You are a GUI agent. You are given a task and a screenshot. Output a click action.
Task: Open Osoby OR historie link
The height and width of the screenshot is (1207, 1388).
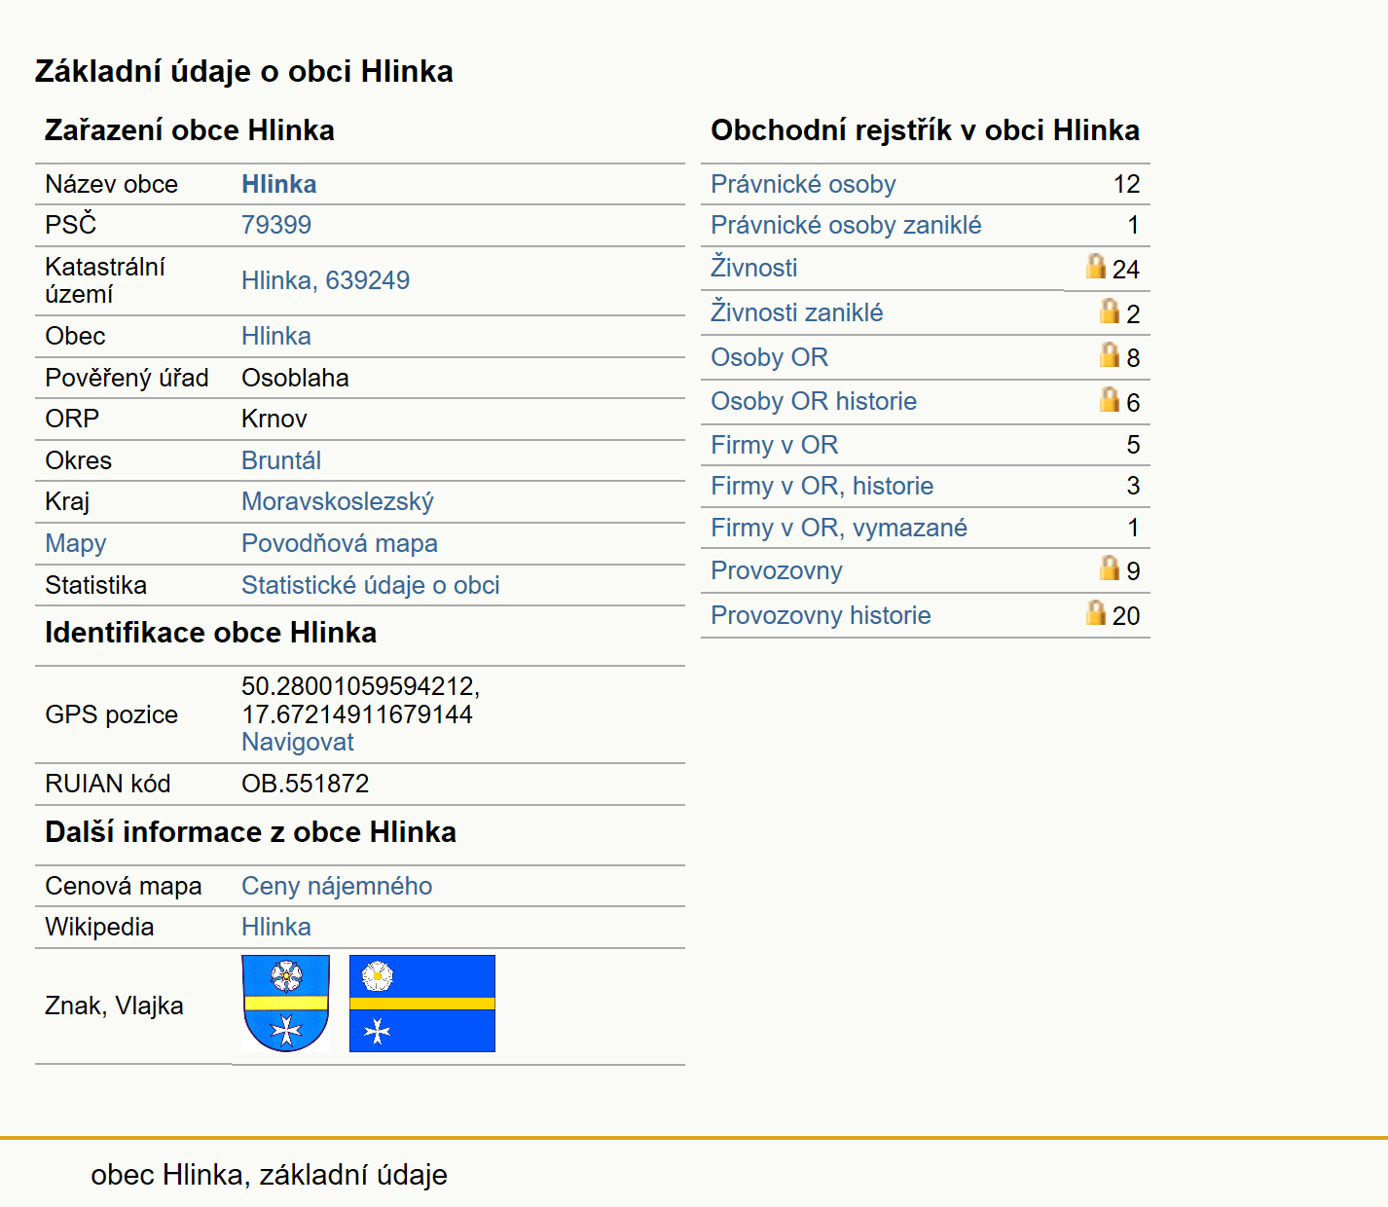tap(814, 401)
